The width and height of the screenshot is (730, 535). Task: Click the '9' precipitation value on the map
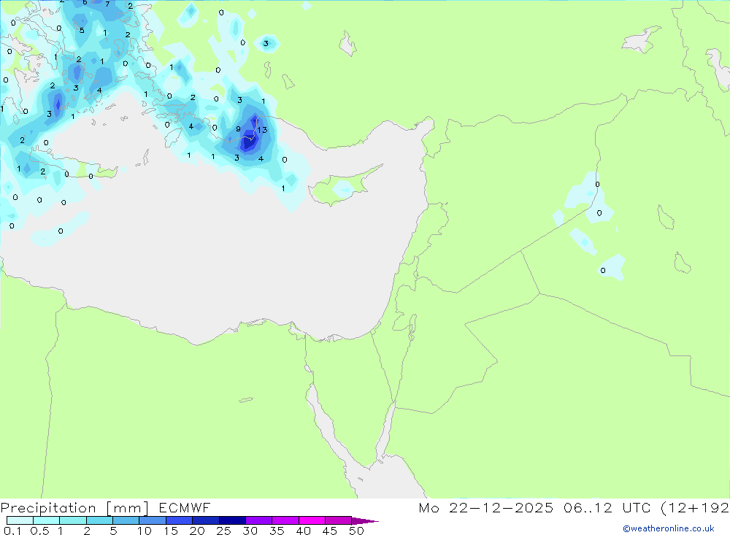(x=239, y=129)
